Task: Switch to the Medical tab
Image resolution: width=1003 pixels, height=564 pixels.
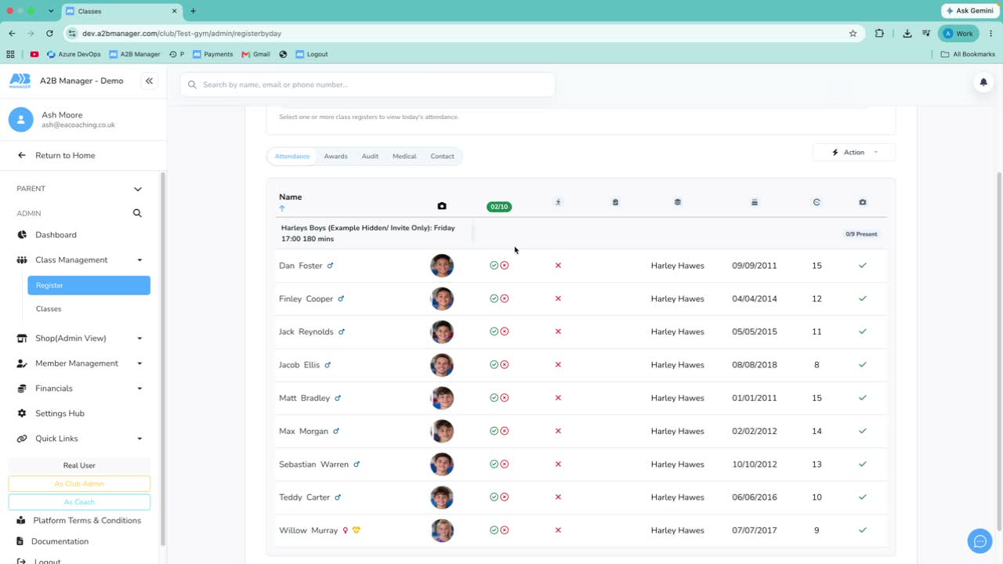Action: [x=404, y=157]
